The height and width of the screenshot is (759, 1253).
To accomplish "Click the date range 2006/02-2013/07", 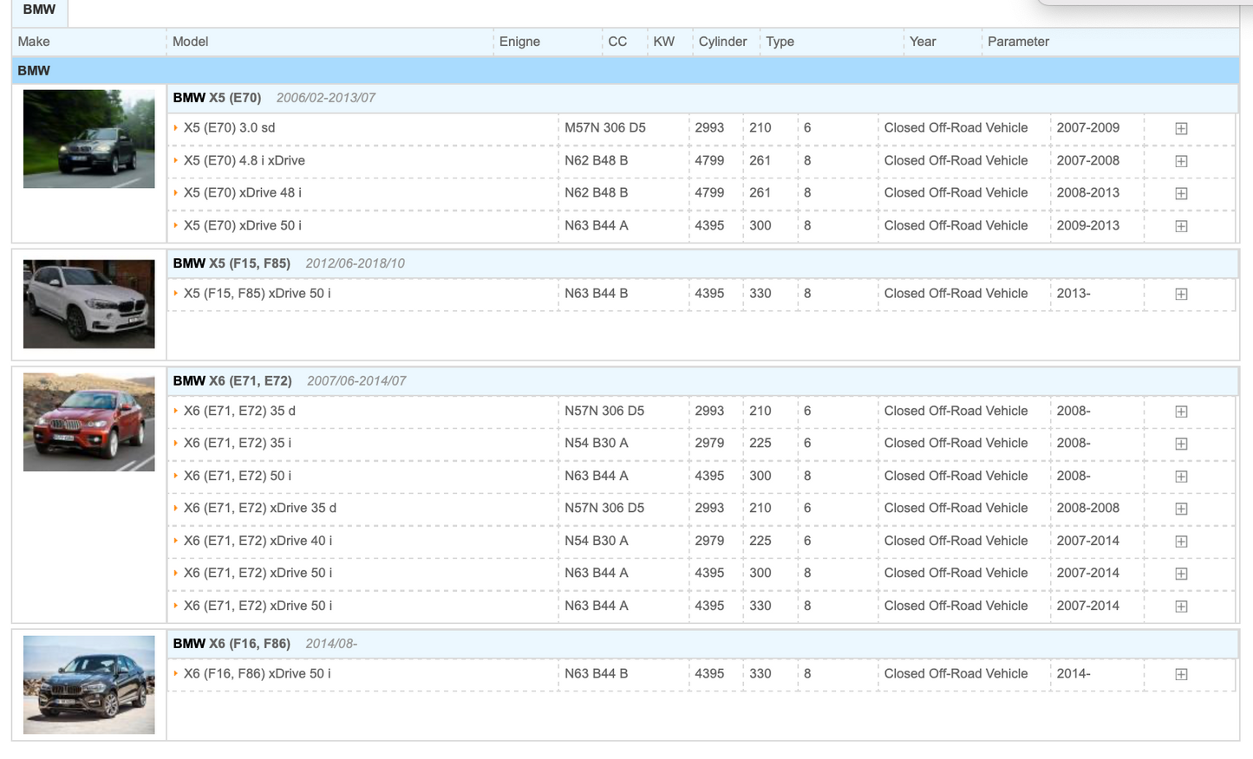I will click(x=326, y=98).
